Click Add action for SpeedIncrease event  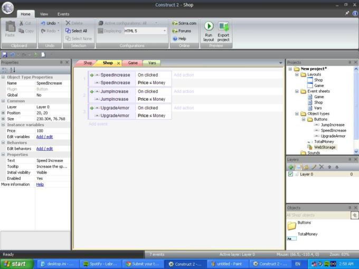(184, 75)
